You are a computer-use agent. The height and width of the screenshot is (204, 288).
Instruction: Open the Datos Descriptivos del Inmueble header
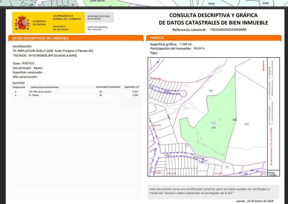click(40, 38)
